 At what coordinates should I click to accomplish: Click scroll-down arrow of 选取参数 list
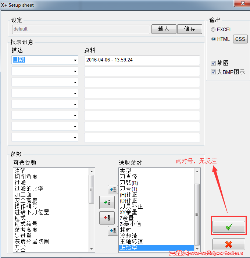197,249
